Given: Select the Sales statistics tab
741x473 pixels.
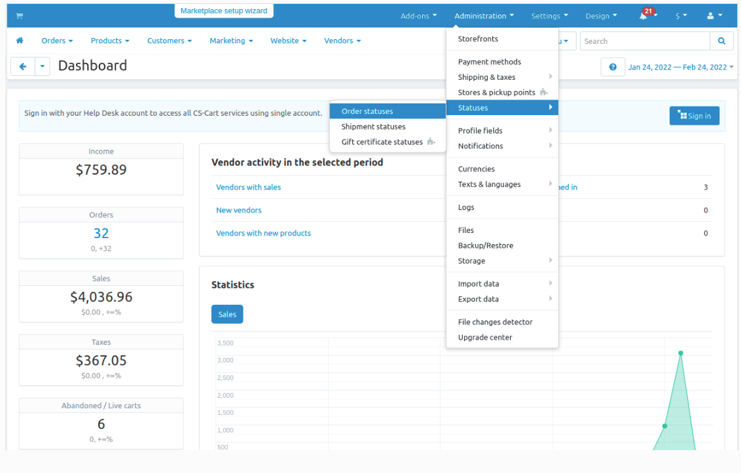Looking at the screenshot, I should (227, 314).
